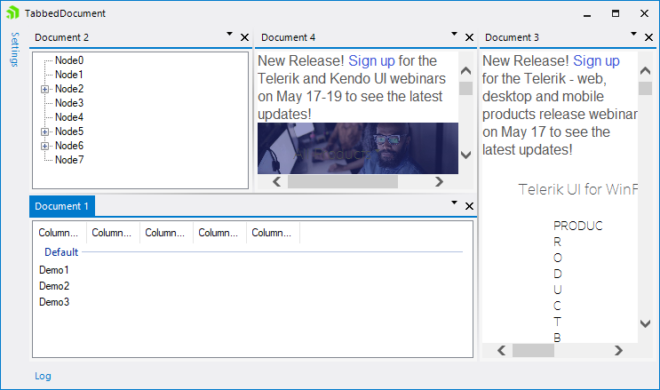Click scroll right arrow in Document 4

pyautogui.click(x=439, y=181)
